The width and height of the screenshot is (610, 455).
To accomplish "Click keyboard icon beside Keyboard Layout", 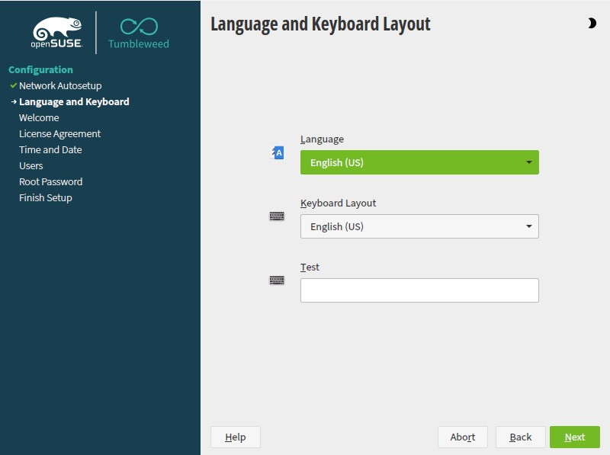I will [x=277, y=216].
